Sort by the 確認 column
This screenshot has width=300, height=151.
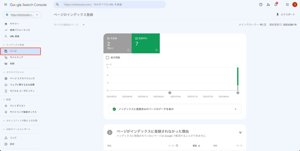coord(196,146)
